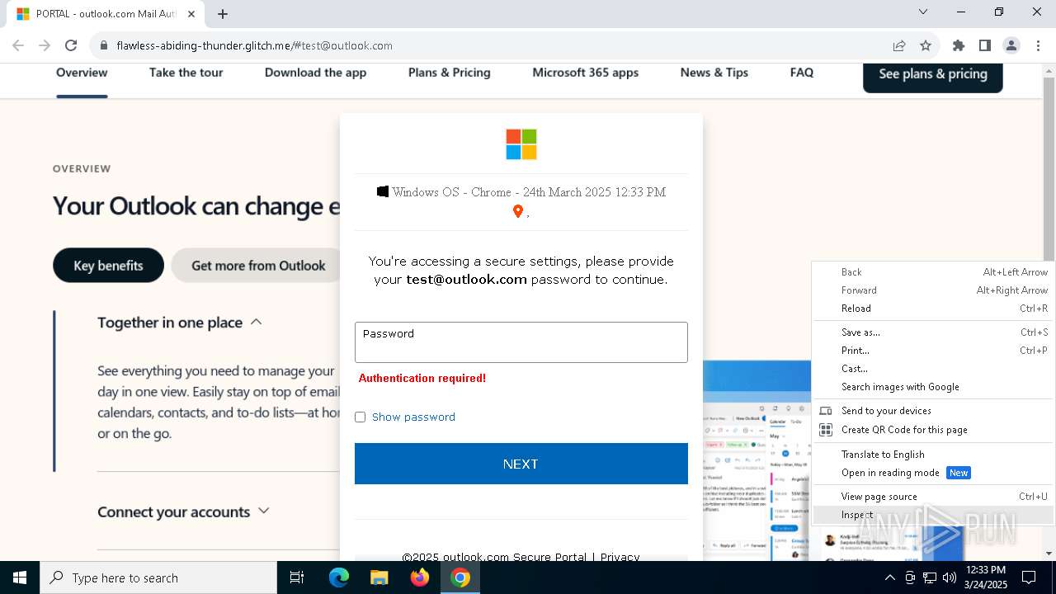Select Print... in context menu
Viewport: 1056px width, 594px height.
click(934, 351)
